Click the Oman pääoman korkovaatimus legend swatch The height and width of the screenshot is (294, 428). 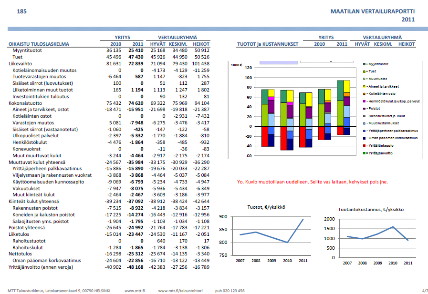click(x=364, y=138)
